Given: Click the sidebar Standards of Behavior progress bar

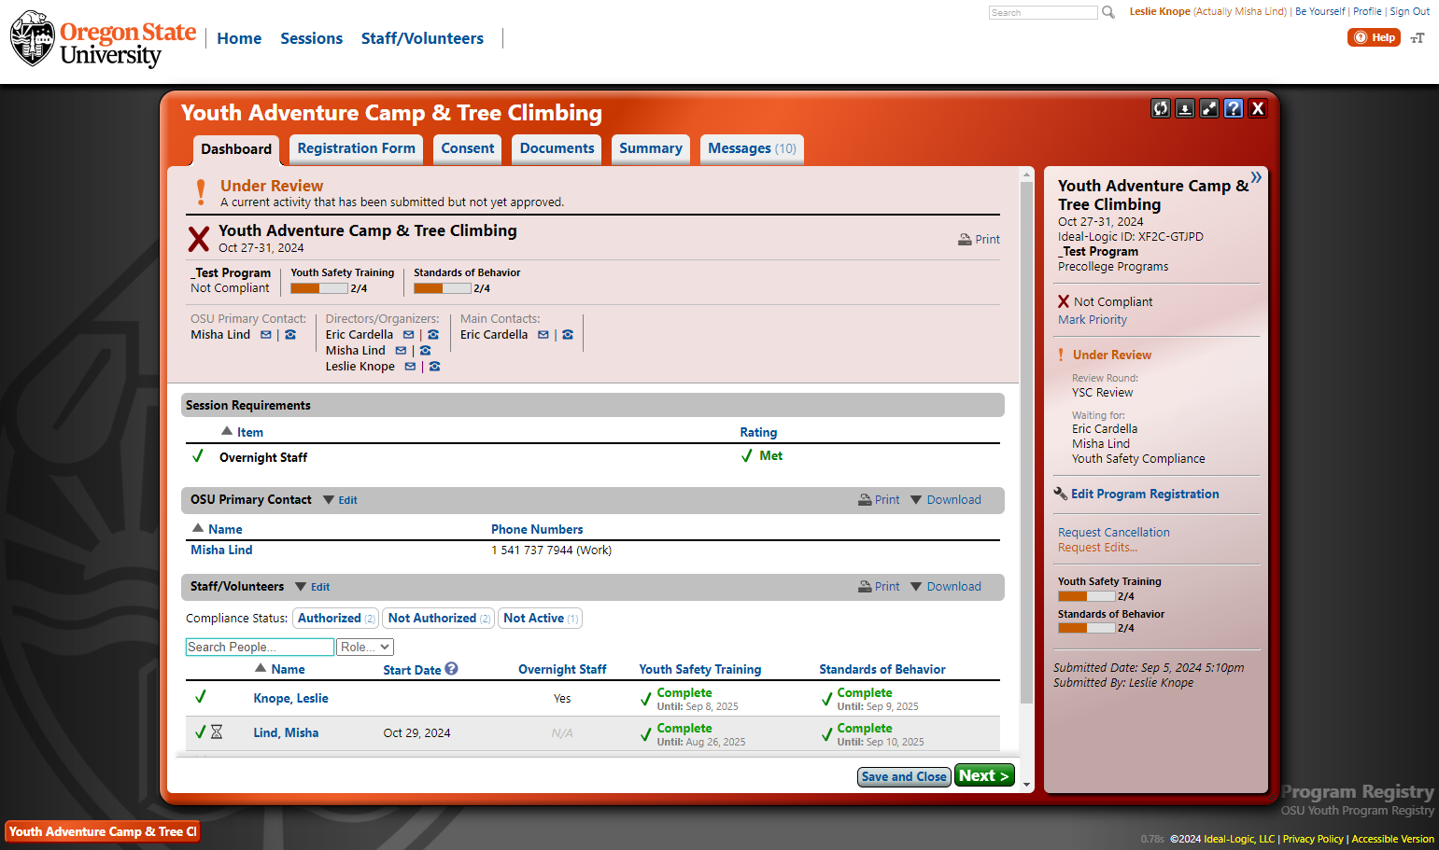Looking at the screenshot, I should tap(1087, 628).
